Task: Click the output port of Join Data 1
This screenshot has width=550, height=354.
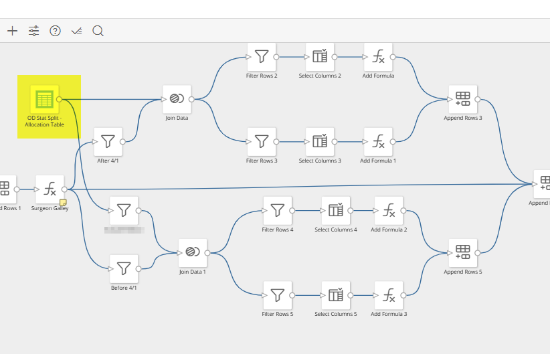Action: (207, 253)
